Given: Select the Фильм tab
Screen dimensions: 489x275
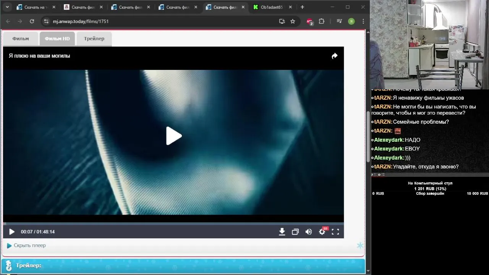Looking at the screenshot, I should pyautogui.click(x=21, y=39).
